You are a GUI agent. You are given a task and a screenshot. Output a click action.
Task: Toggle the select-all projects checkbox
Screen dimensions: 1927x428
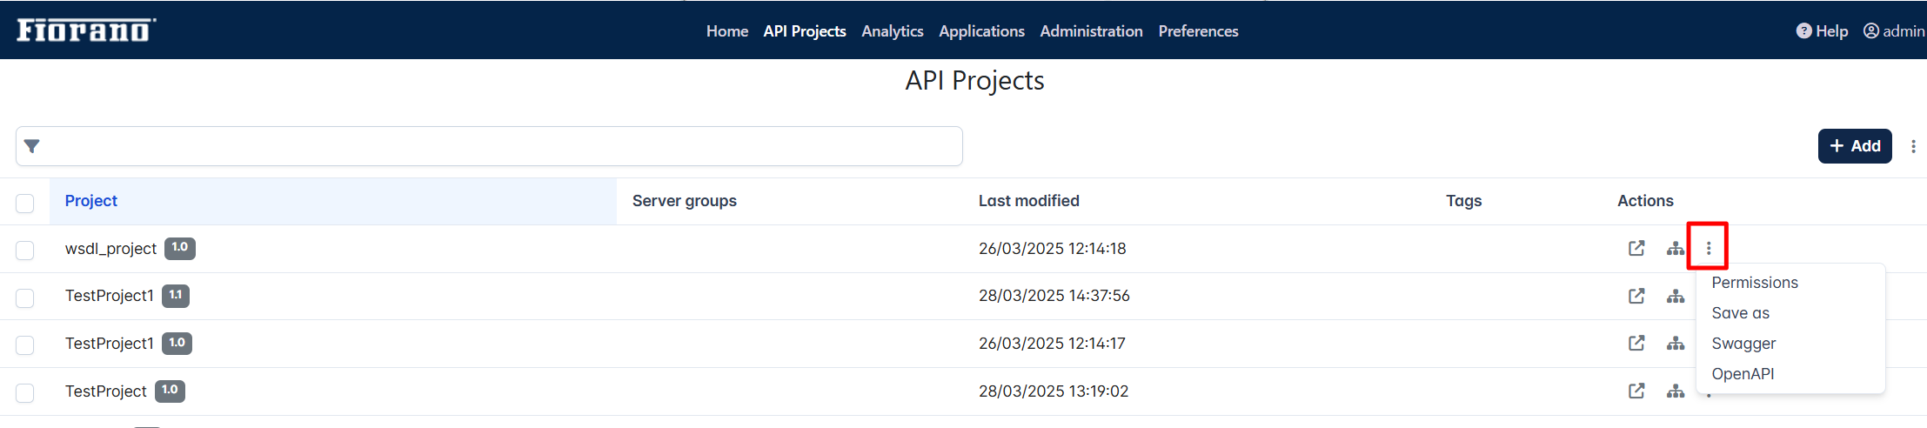tap(25, 203)
